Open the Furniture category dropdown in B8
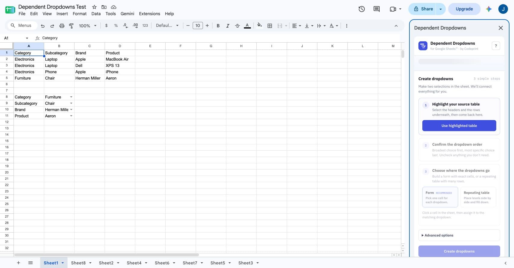 (71, 97)
